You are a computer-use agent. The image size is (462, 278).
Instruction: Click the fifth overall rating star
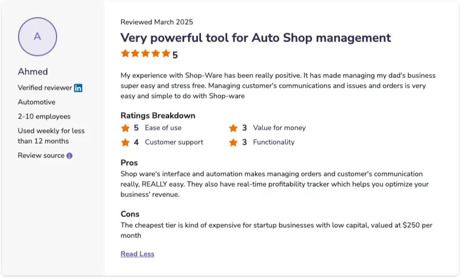pos(165,53)
